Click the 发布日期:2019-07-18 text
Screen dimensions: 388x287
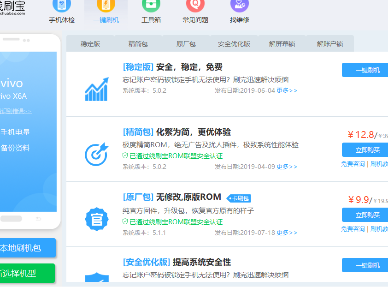tap(245, 233)
